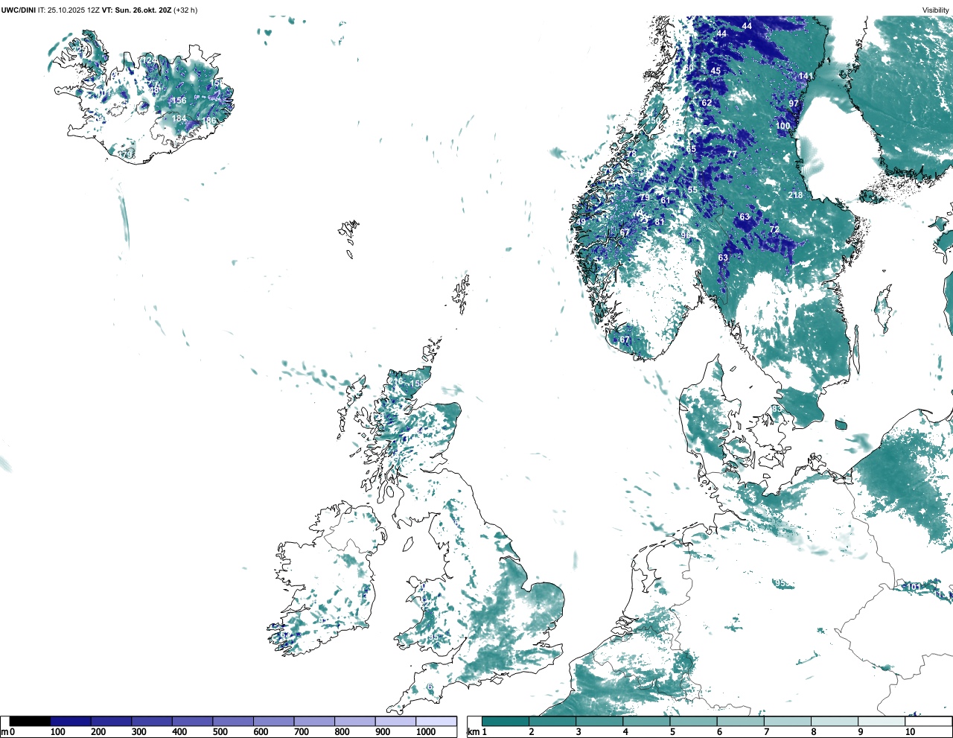The height and width of the screenshot is (738, 953).
Task: Click the '10' value on km legend
Action: point(911,732)
